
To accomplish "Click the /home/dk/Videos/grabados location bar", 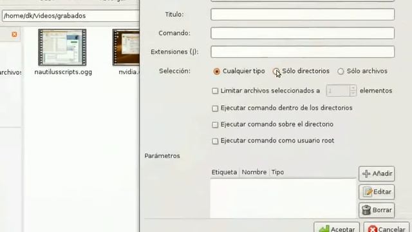I will 70,15.
